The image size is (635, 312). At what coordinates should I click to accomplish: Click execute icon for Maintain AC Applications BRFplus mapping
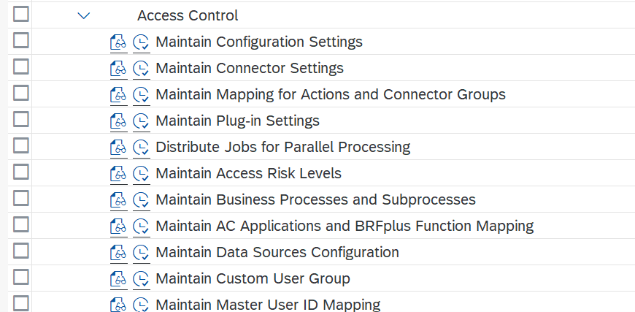141,226
